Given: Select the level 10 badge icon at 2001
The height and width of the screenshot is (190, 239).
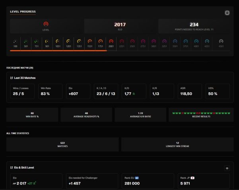Looking at the screenshot, I should pos(111,41).
